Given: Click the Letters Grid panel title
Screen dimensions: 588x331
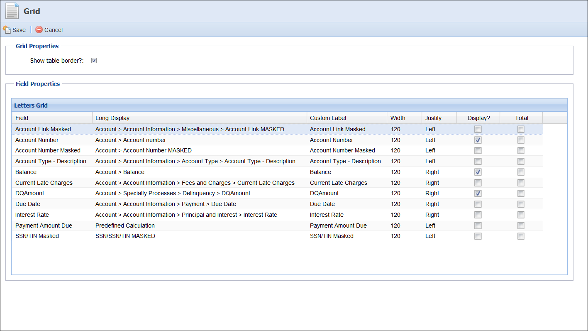Looking at the screenshot, I should point(31,105).
